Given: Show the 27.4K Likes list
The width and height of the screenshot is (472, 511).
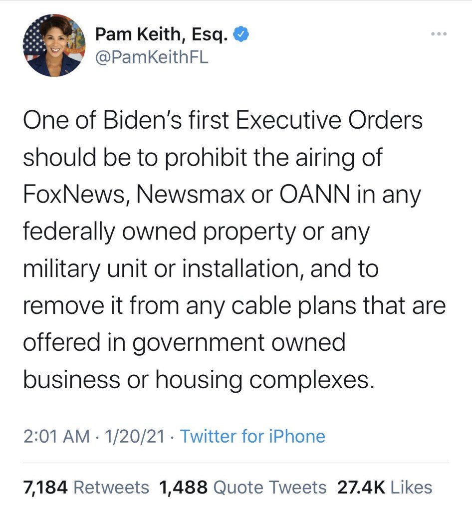Looking at the screenshot, I should [385, 487].
